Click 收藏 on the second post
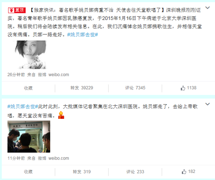The width and height of the screenshot is (215, 180). coord(28,172)
